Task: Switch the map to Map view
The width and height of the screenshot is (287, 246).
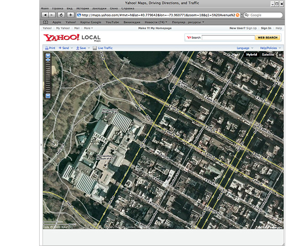Action: coord(236,55)
